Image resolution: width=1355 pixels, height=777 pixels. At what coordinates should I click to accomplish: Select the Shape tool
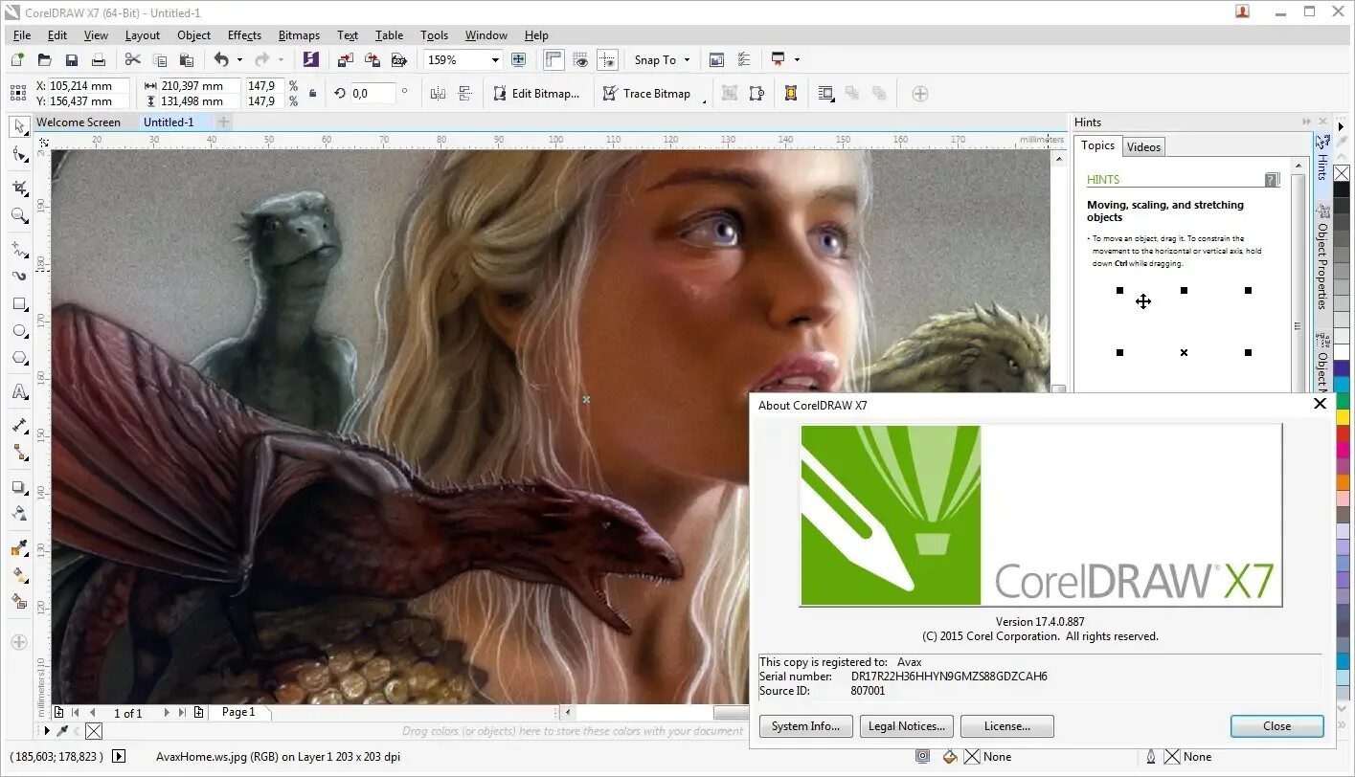coord(19,153)
